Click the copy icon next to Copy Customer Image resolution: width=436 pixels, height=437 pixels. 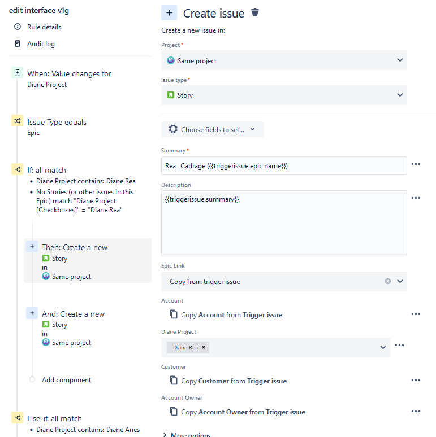point(174,380)
